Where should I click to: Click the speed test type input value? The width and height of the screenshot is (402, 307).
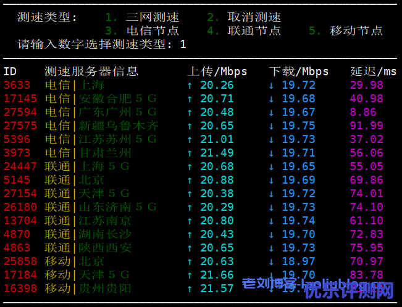(183, 44)
